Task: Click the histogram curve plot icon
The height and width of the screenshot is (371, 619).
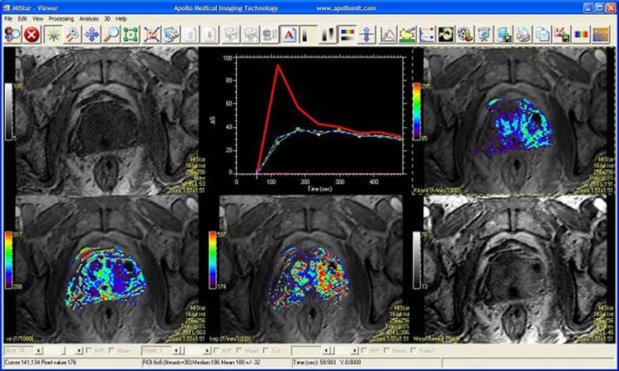Action: [386, 34]
